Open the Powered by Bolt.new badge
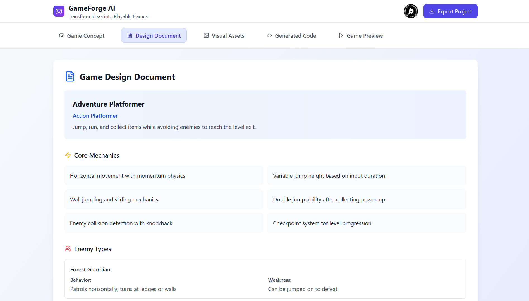The image size is (529, 301). tap(410, 11)
